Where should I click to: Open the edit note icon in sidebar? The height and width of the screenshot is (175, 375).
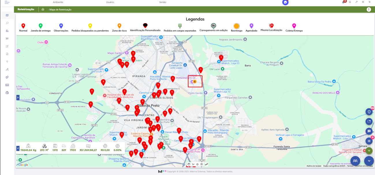pyautogui.click(x=7, y=46)
